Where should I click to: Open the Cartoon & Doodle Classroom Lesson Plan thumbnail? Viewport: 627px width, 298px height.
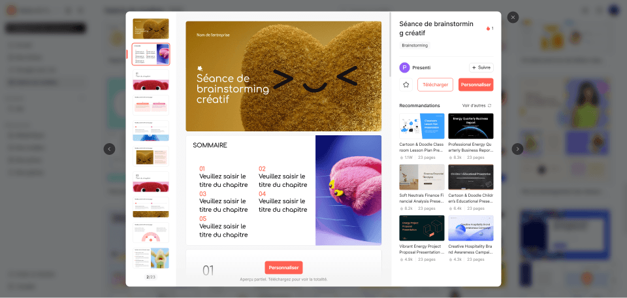422,126
